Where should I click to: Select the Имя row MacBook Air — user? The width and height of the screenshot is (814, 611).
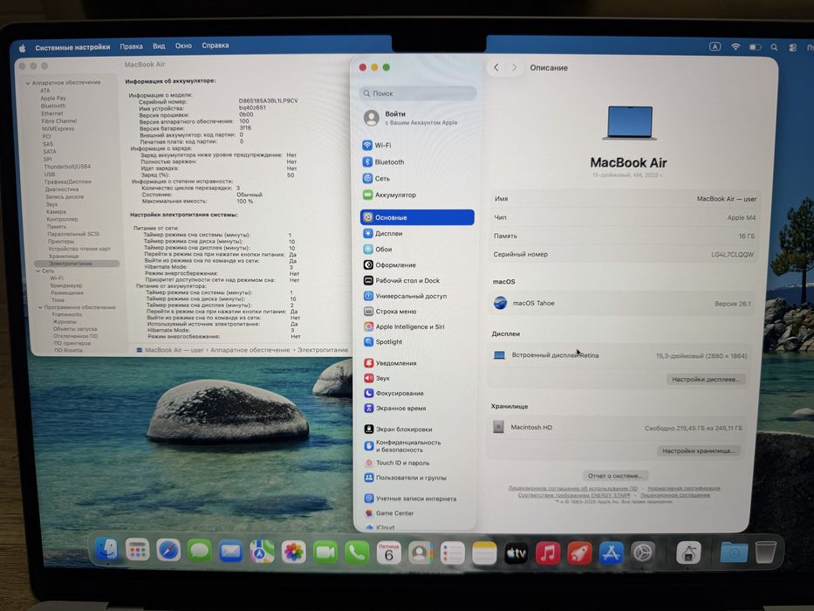click(625, 199)
